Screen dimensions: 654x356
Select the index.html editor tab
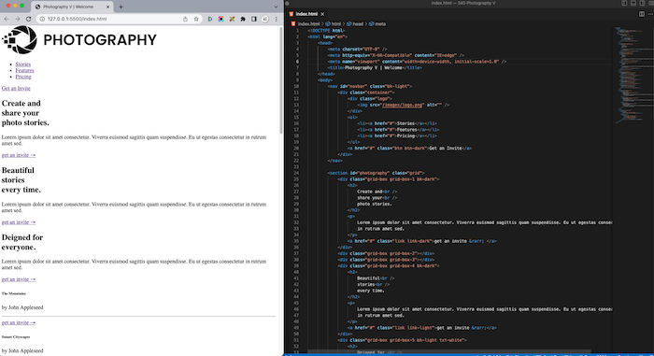307,14
